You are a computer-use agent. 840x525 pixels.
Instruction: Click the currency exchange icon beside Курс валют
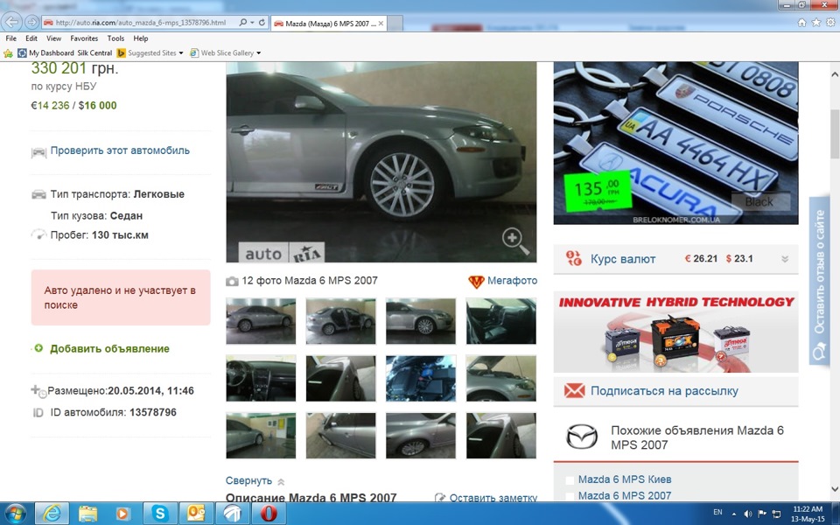click(x=574, y=259)
